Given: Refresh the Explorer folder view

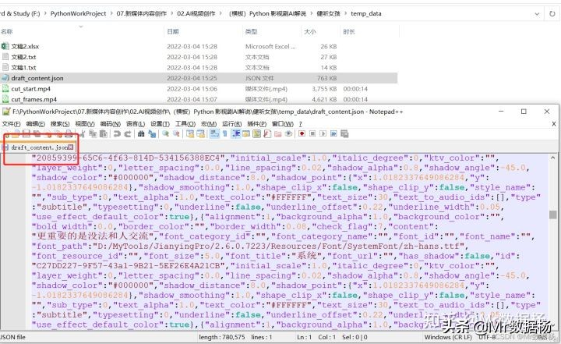Looking at the screenshot, I should click(552, 13).
